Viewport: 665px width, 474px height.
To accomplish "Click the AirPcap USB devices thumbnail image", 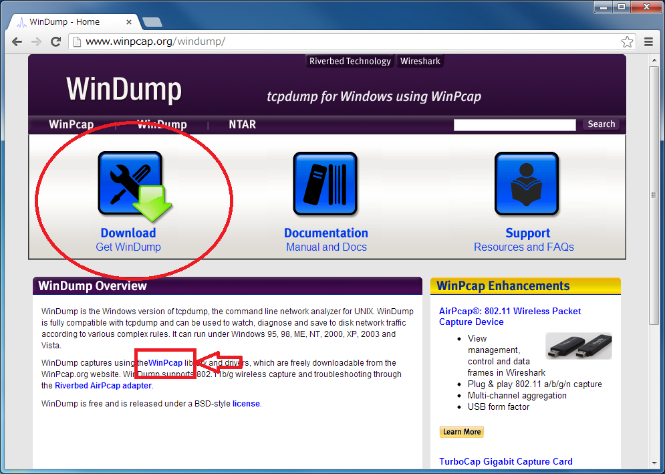I will point(578,346).
